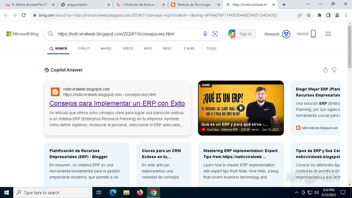Switch to the Protector de Enlaces tab
This screenshot has height=198, width=352.
click(140, 5)
